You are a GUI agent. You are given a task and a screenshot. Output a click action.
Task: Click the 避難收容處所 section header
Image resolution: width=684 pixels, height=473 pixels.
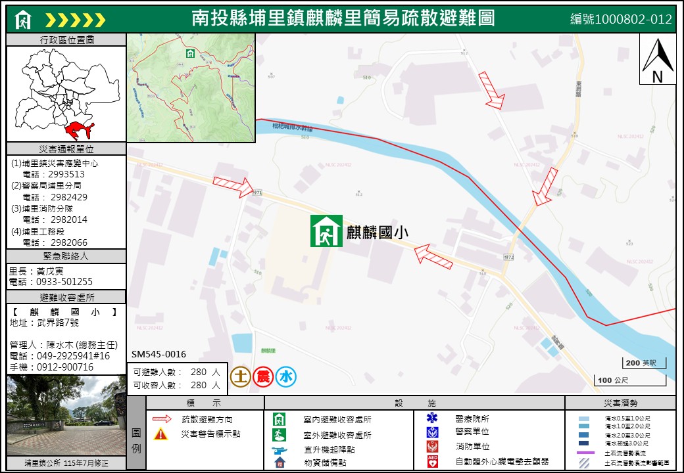point(66,298)
